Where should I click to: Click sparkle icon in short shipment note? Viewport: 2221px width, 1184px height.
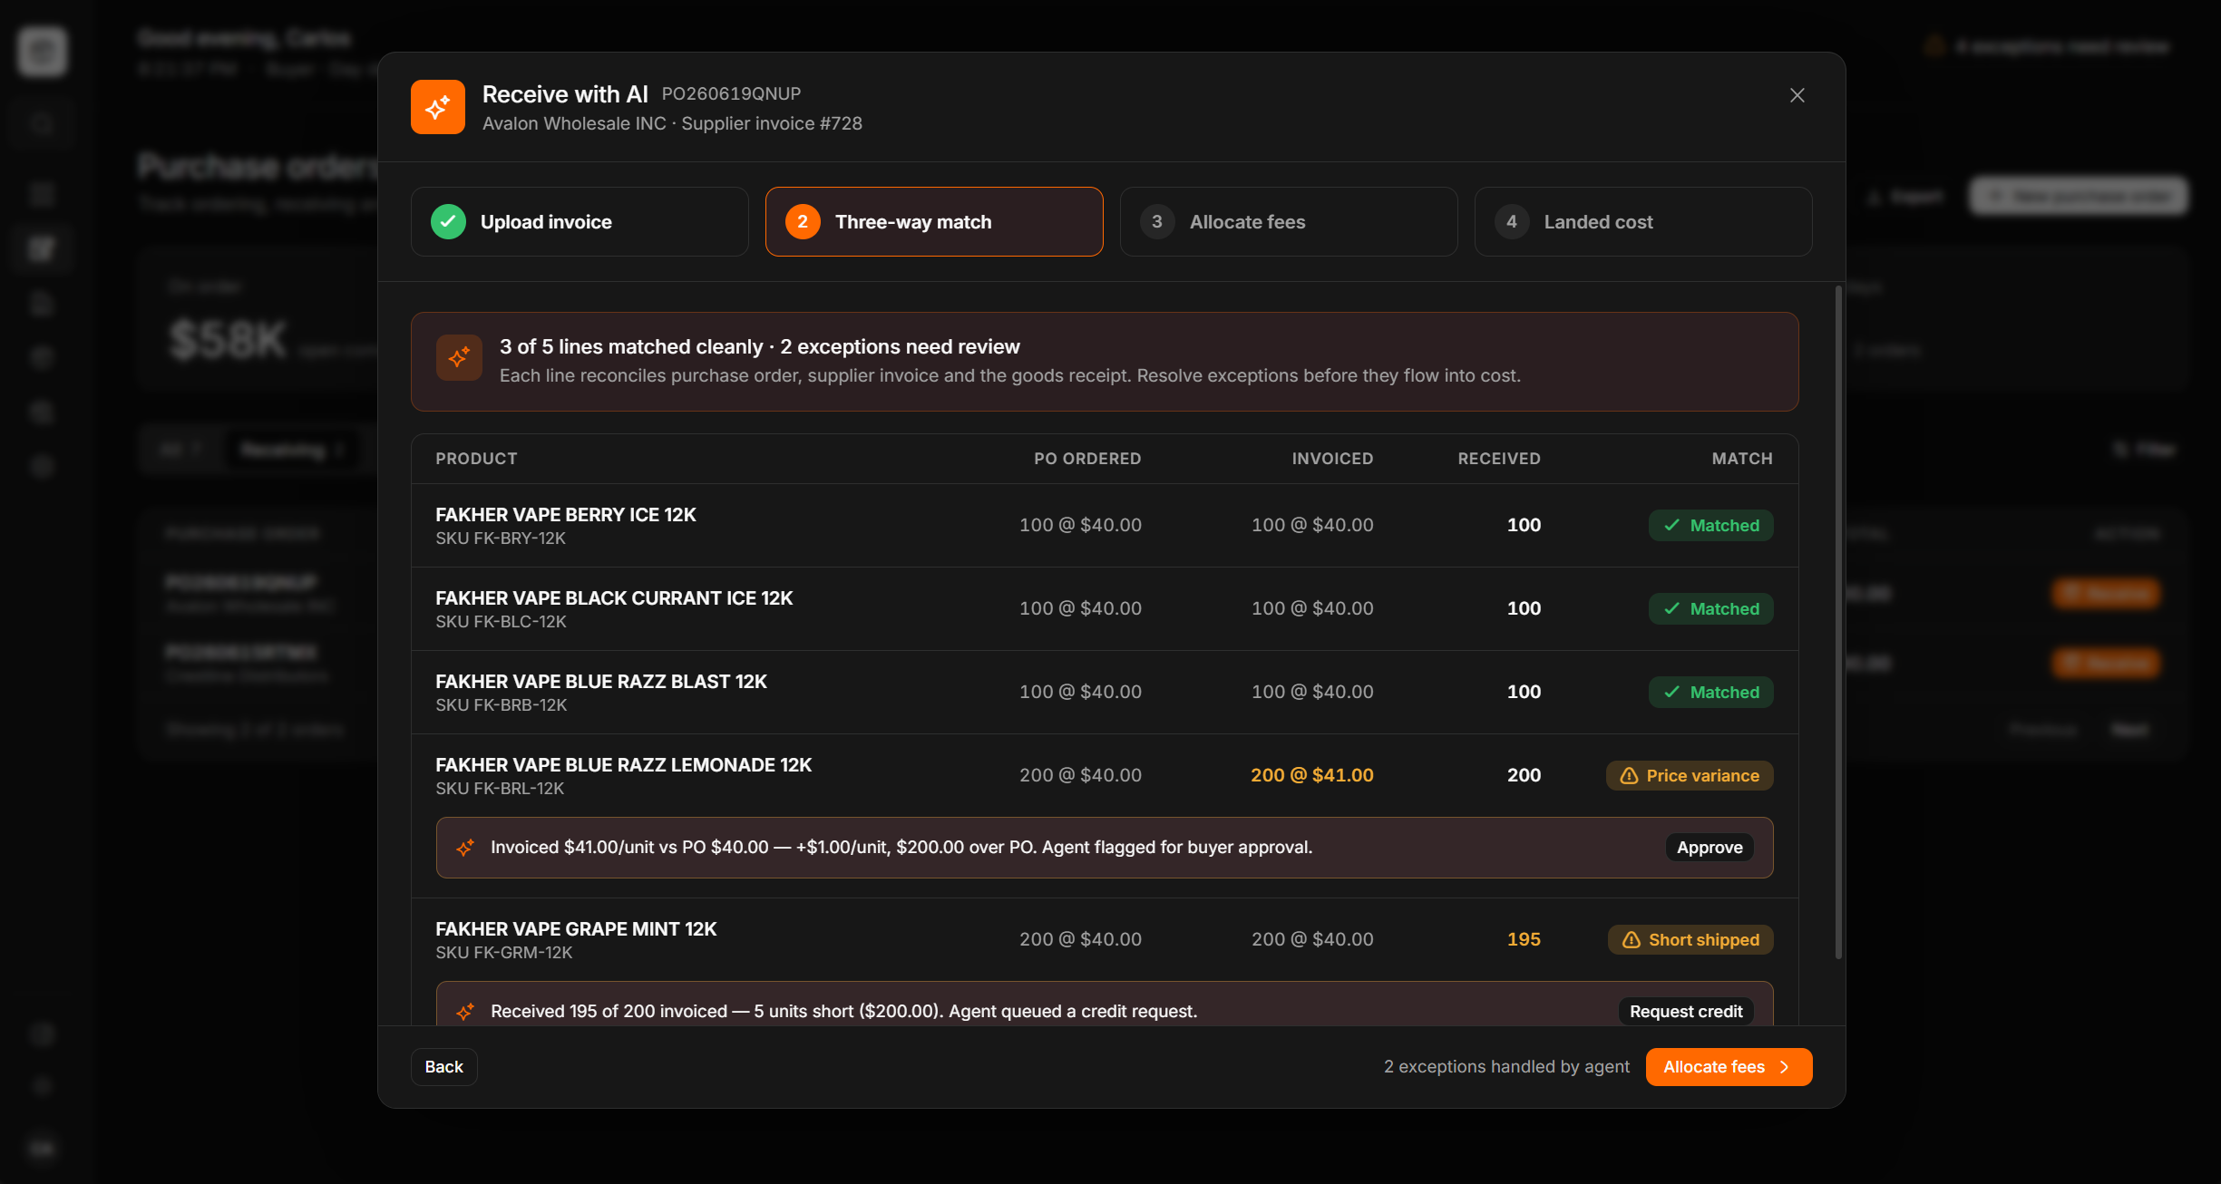coord(465,1012)
